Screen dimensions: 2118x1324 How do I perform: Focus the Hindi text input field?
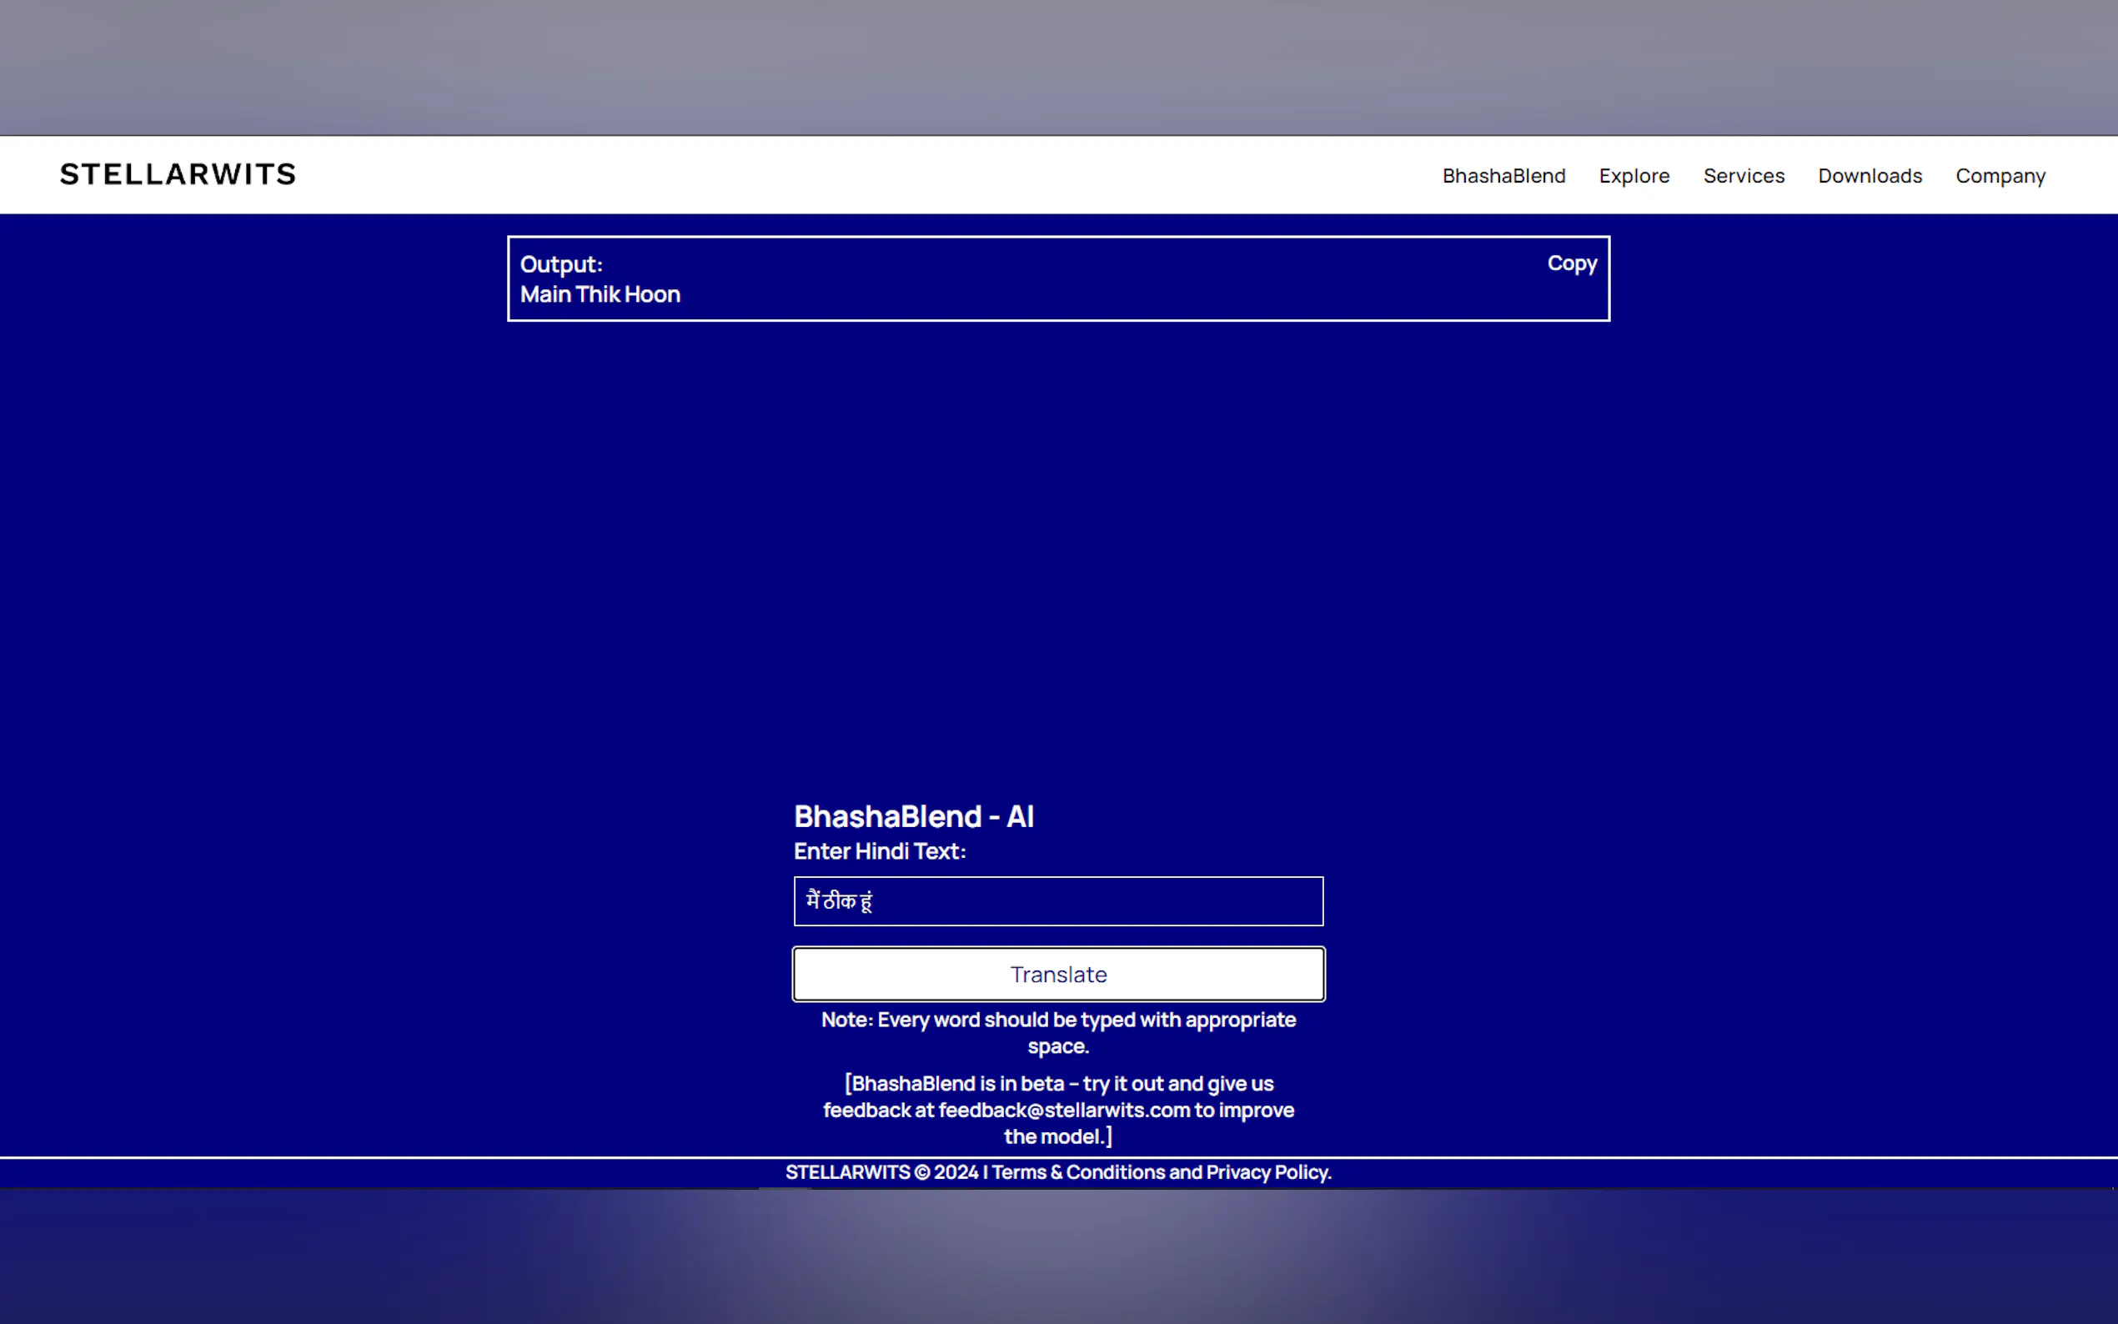[1057, 901]
